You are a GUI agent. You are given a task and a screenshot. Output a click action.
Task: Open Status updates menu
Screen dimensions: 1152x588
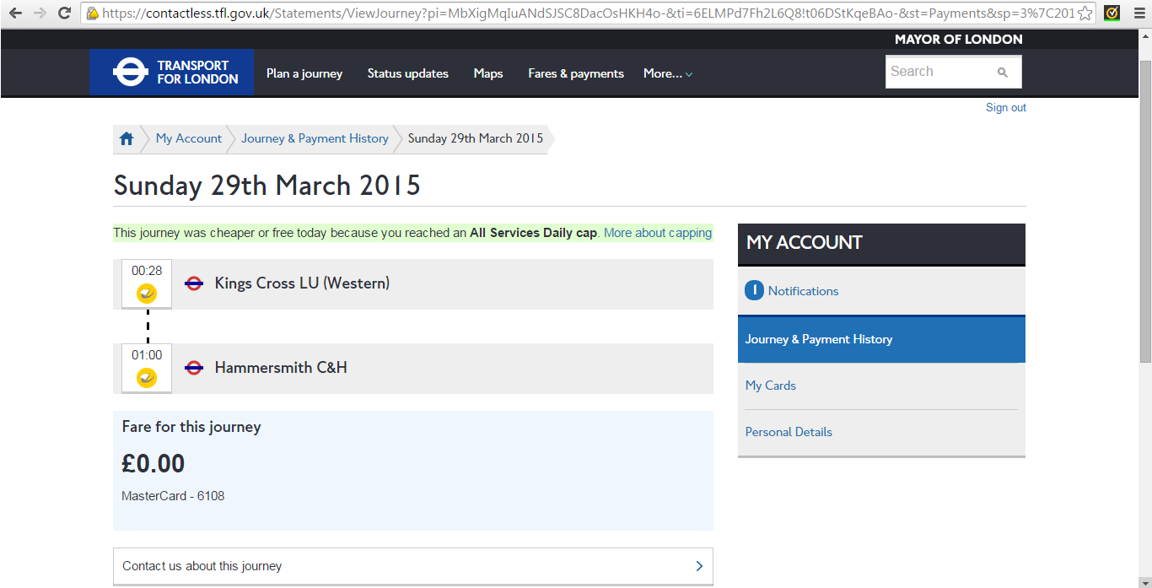pos(408,73)
